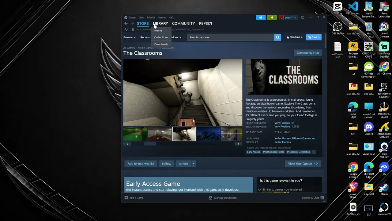Screen dimensions: 392x221
Task: Select the CapCut desktop shortcut
Action: tap(338, 8)
